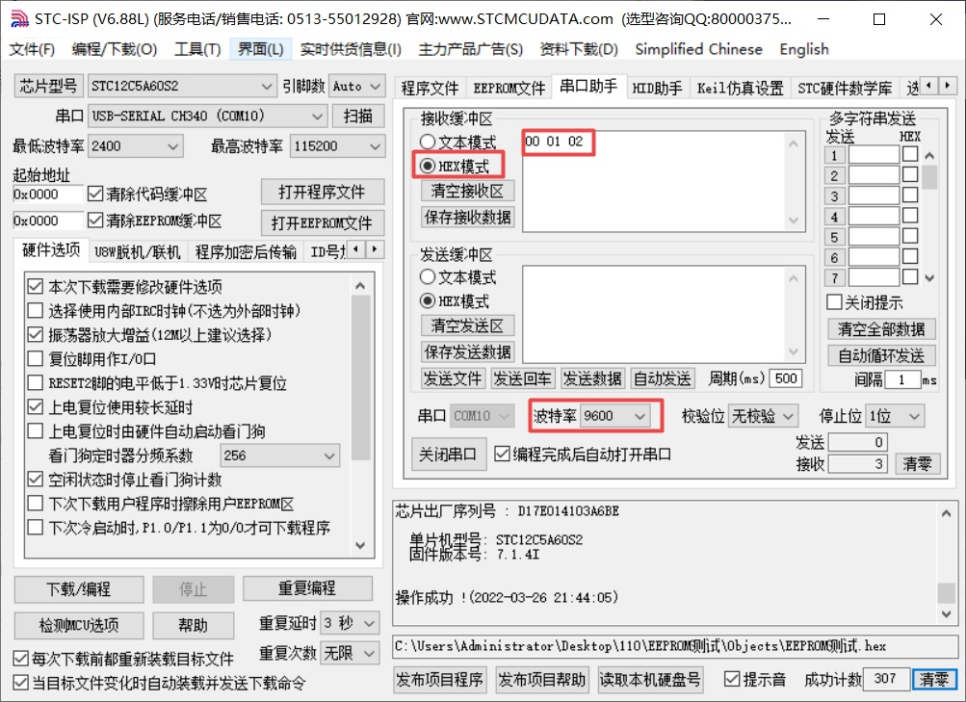The height and width of the screenshot is (702, 966).
Task: Open 看门狗定时器分频系数 256 dropdown
Action: [279, 455]
